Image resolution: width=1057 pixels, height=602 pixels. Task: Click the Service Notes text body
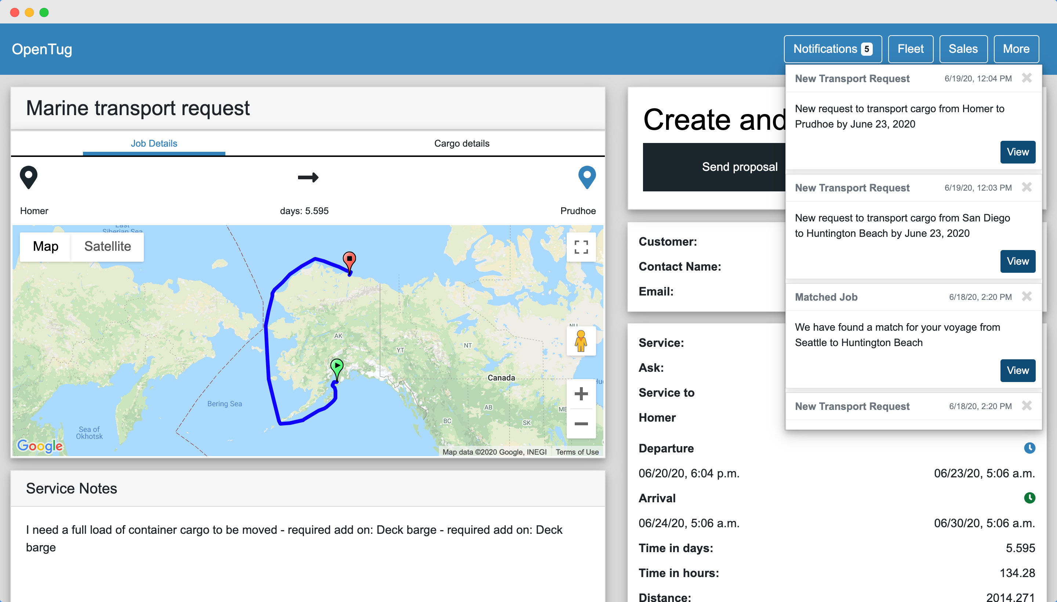pos(294,538)
